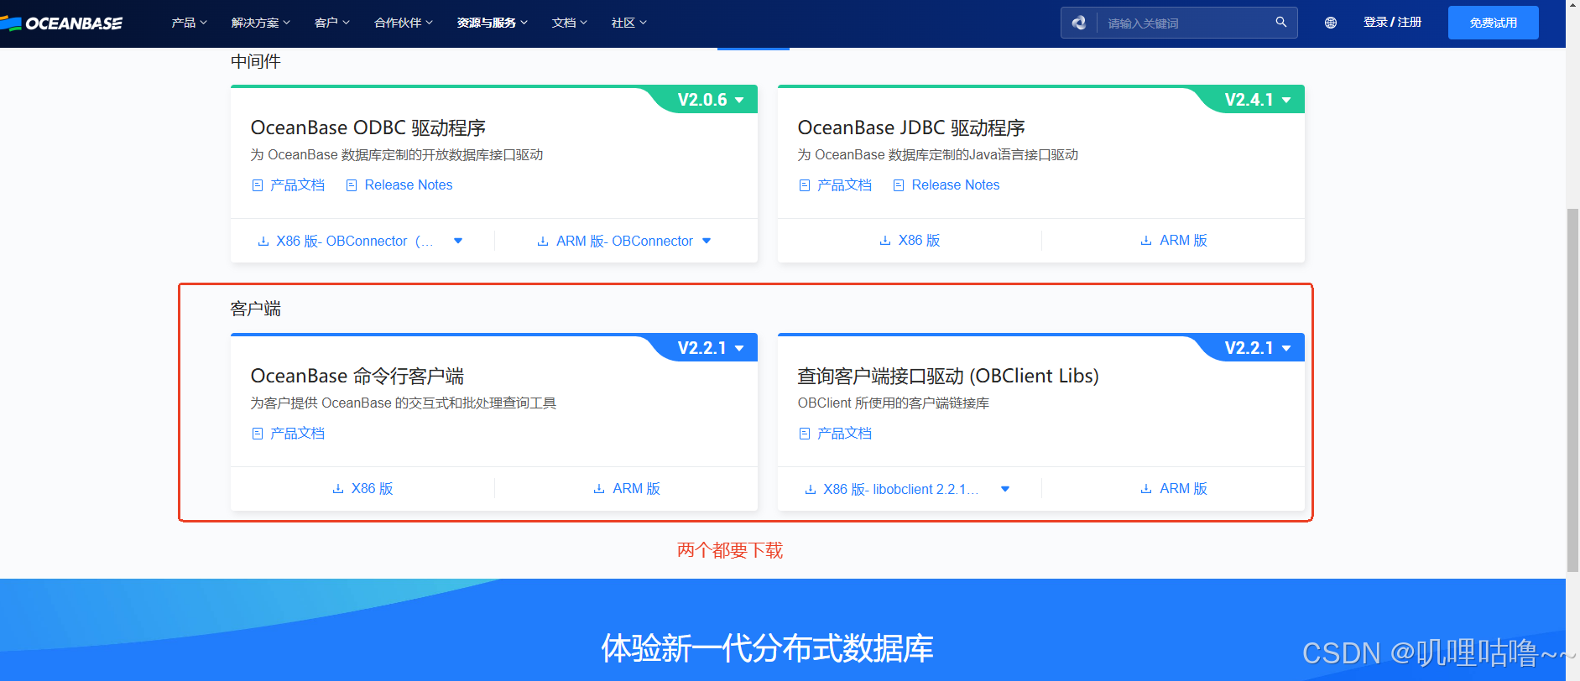The height and width of the screenshot is (681, 1580).
Task: Click the OceanBase logo
Action: [x=61, y=23]
